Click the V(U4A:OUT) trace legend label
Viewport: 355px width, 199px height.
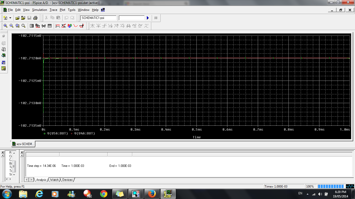coord(84,133)
